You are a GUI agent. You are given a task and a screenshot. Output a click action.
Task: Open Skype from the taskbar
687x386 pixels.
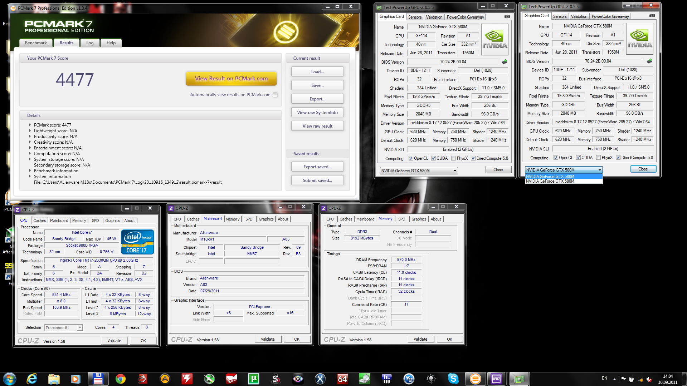[453, 378]
